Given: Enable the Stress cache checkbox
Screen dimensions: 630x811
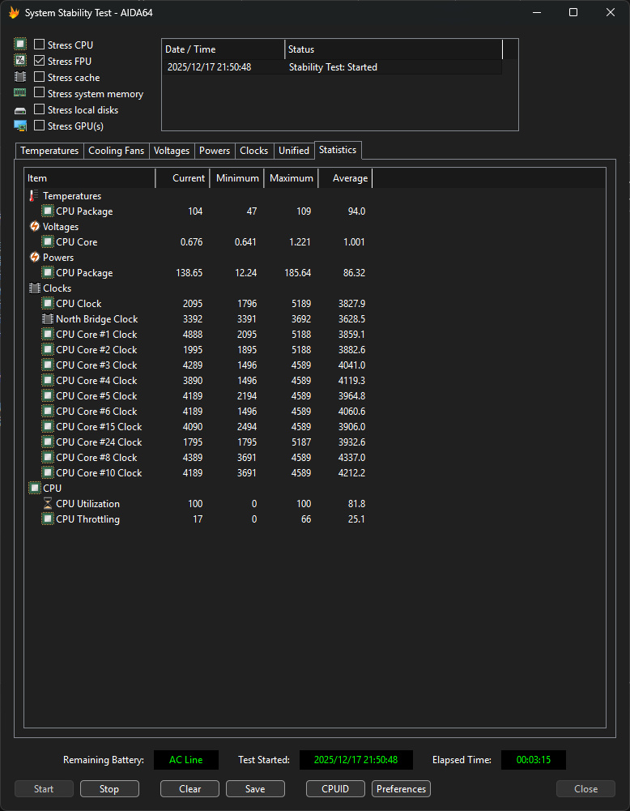Looking at the screenshot, I should click(x=40, y=77).
